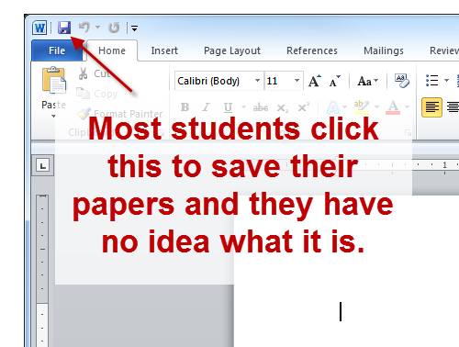
Task: Open the font name dropdown list
Action: pyautogui.click(x=258, y=81)
